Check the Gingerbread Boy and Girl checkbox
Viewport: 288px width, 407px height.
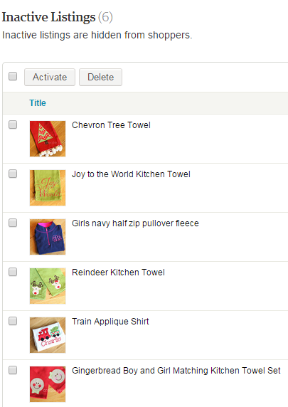(13, 370)
